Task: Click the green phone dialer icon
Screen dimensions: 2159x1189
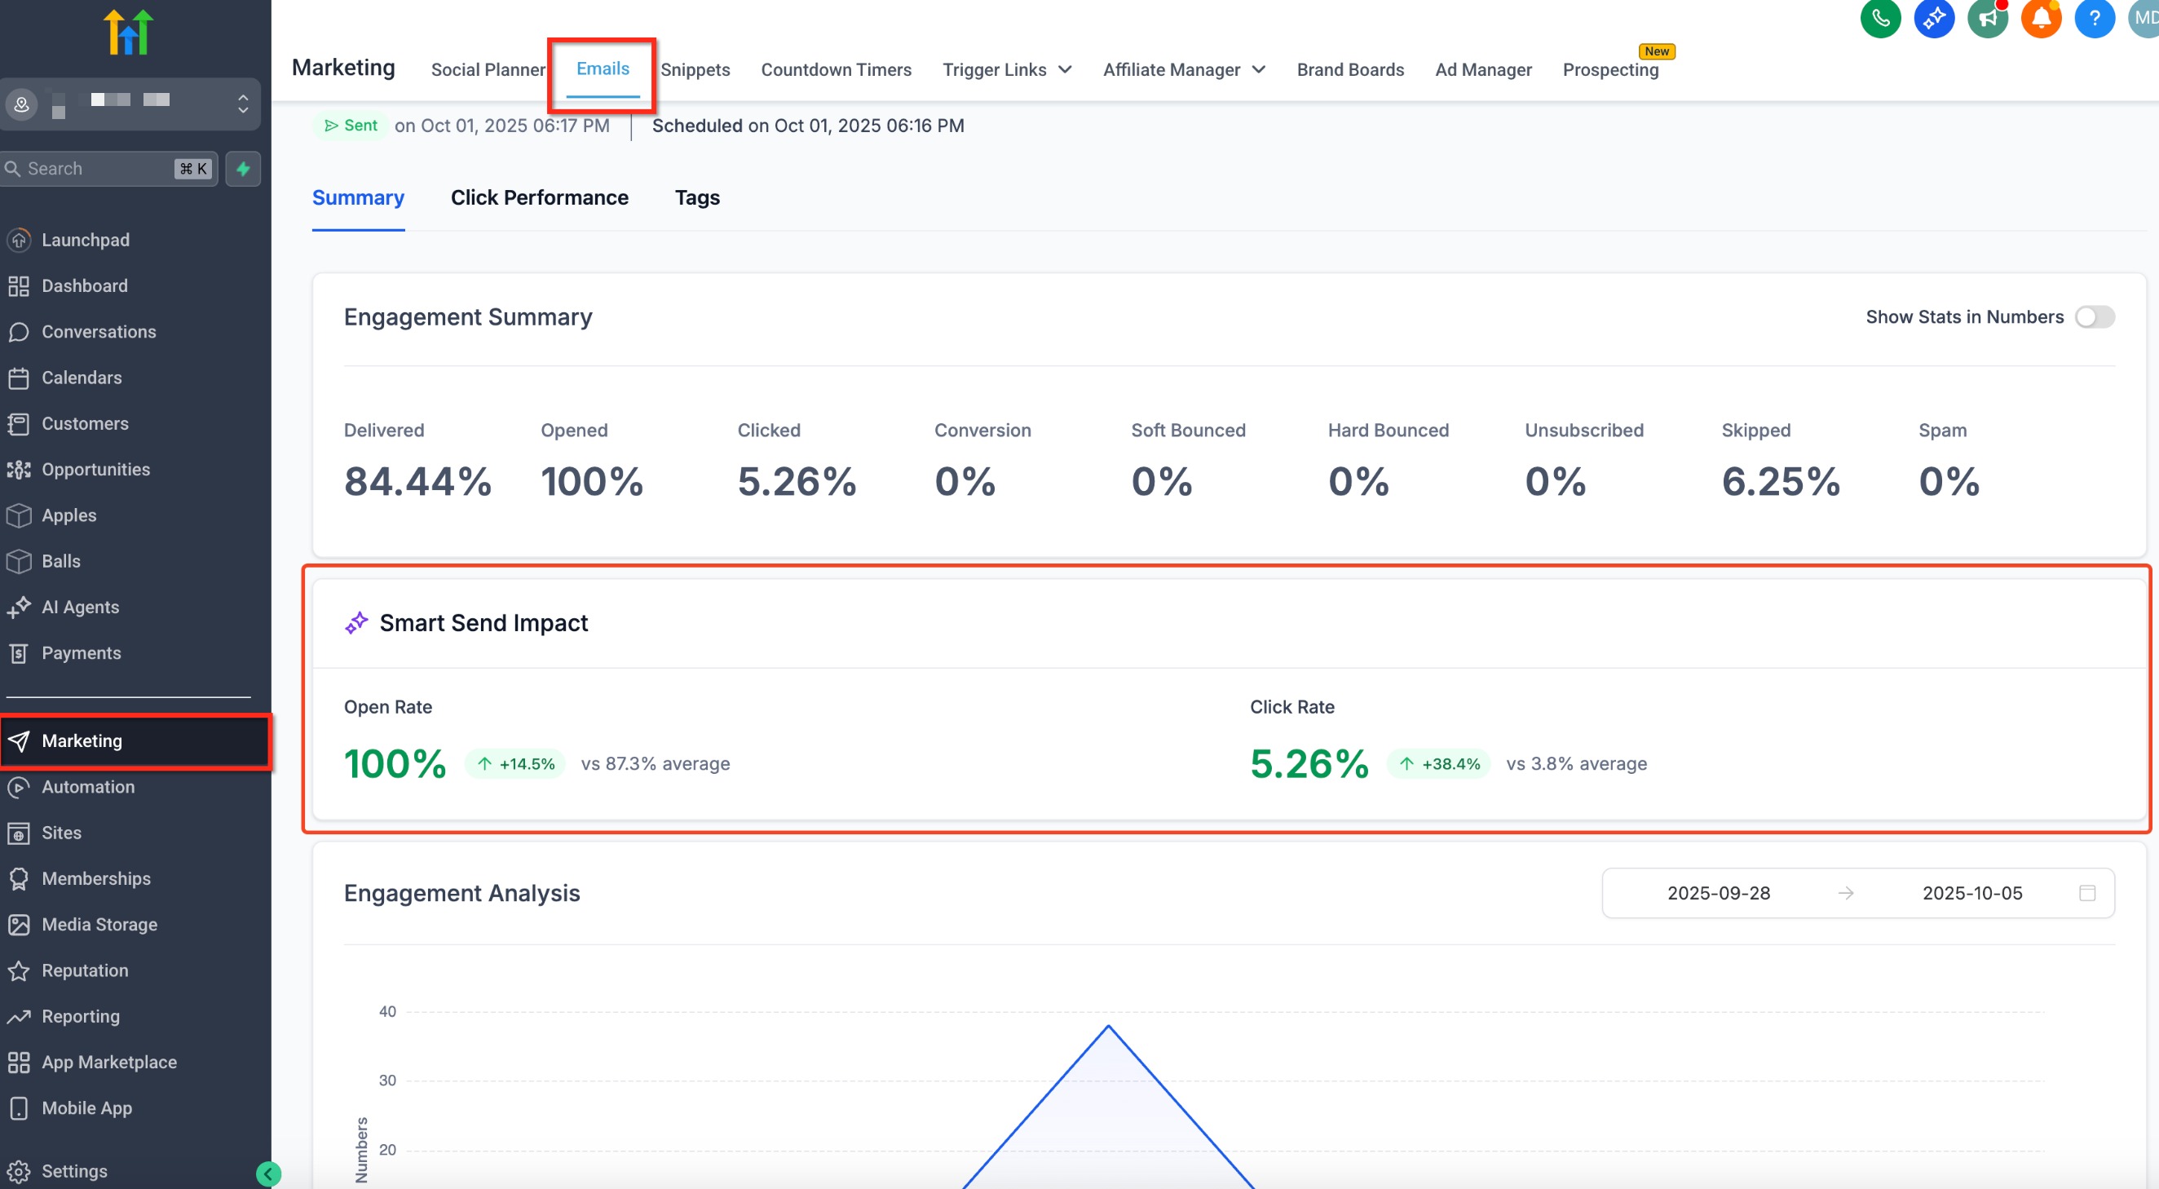Action: (1880, 18)
